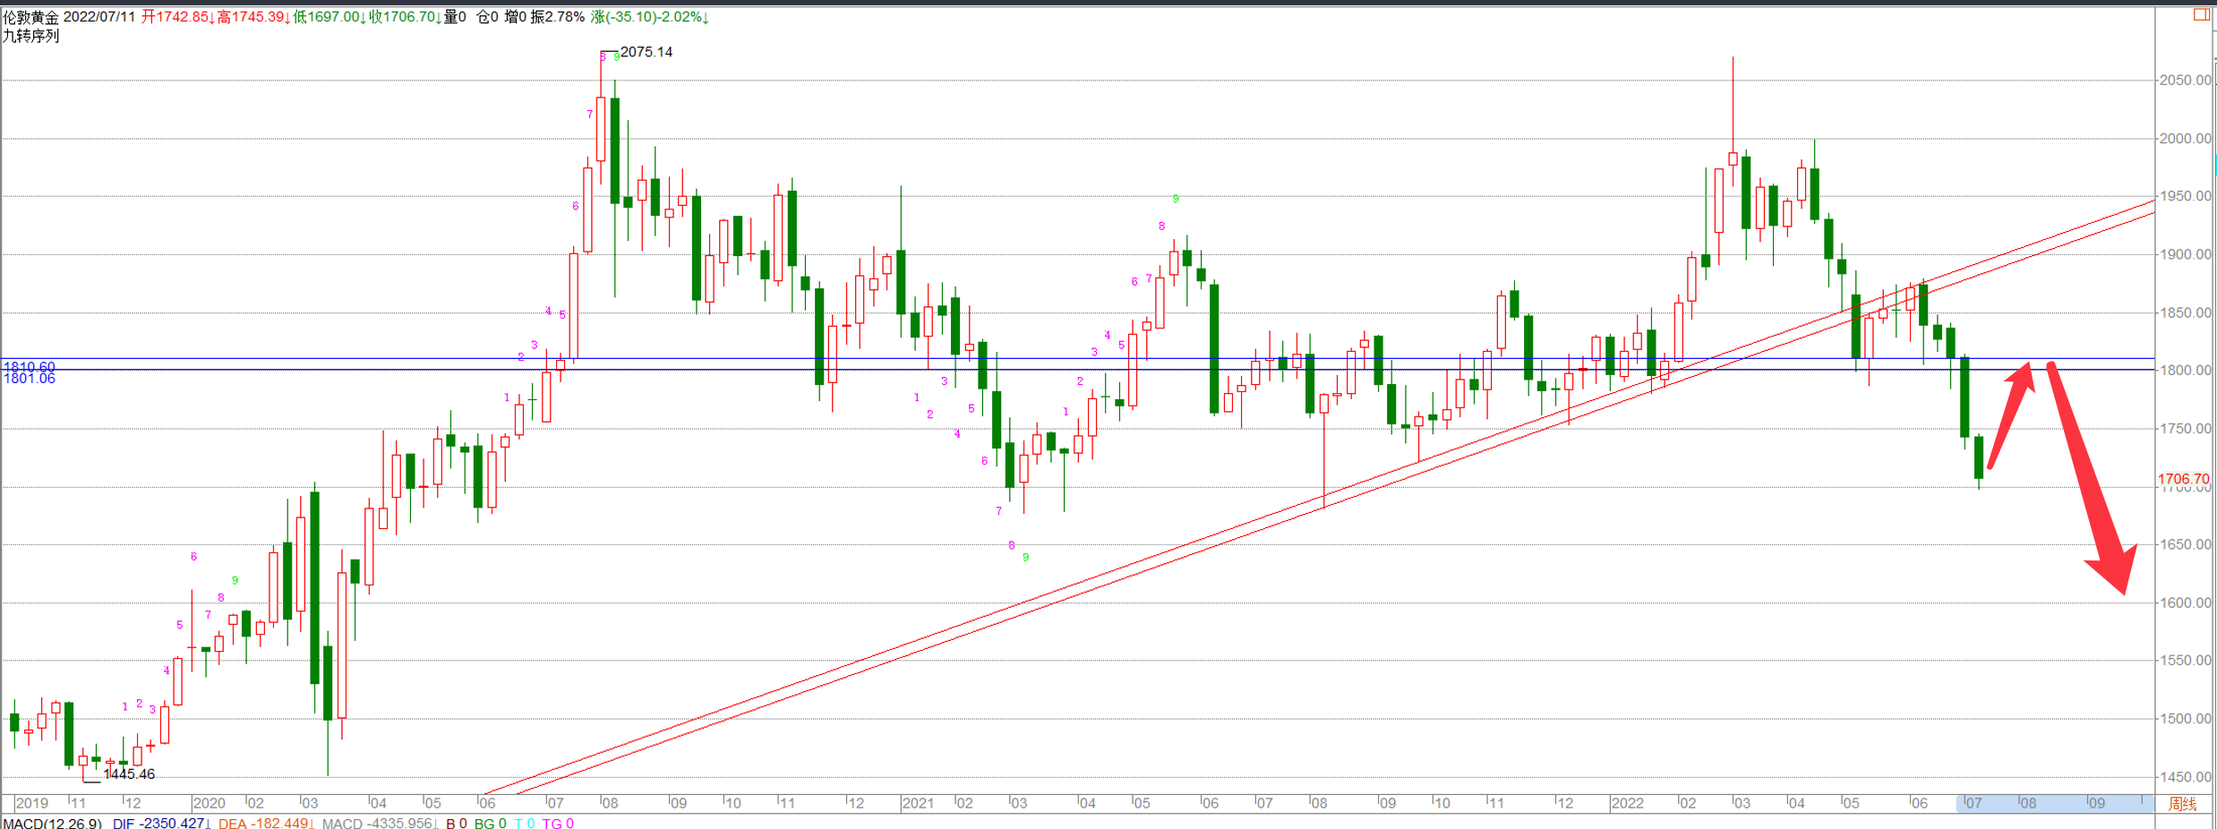
Task: Click the MACD(12,26,9) indicator title
Action: pos(52,823)
